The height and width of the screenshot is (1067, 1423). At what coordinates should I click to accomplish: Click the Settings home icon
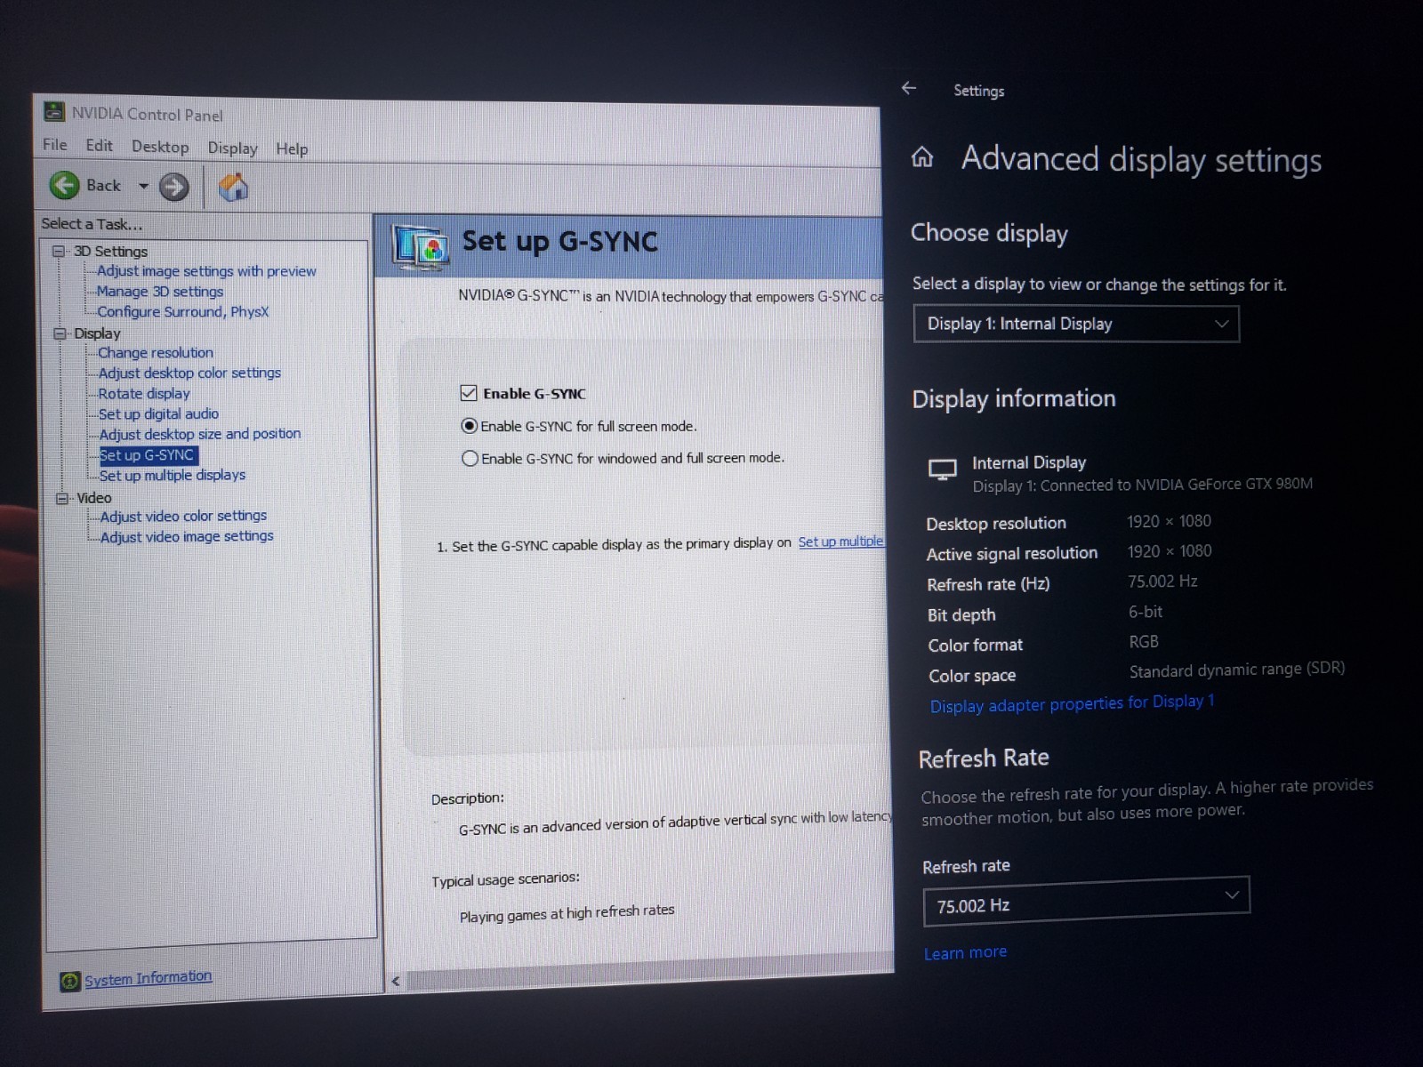[922, 157]
